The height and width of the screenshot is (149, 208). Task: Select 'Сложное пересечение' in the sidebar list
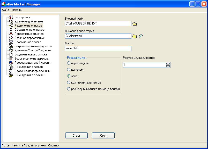point(29,38)
